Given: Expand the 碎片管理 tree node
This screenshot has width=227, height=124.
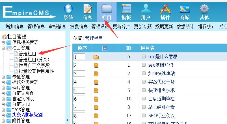Looking at the screenshot, I should click(3, 88).
